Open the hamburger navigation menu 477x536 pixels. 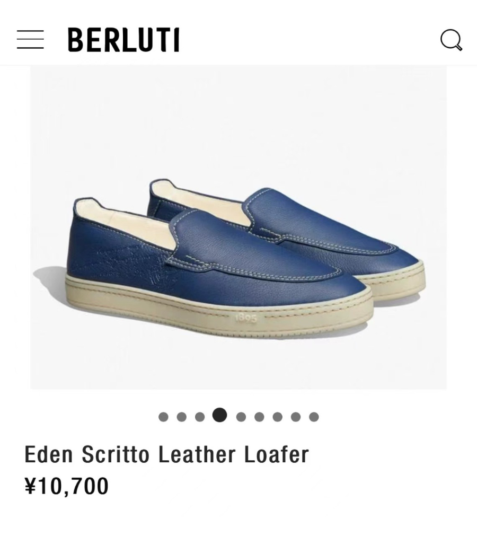[30, 40]
